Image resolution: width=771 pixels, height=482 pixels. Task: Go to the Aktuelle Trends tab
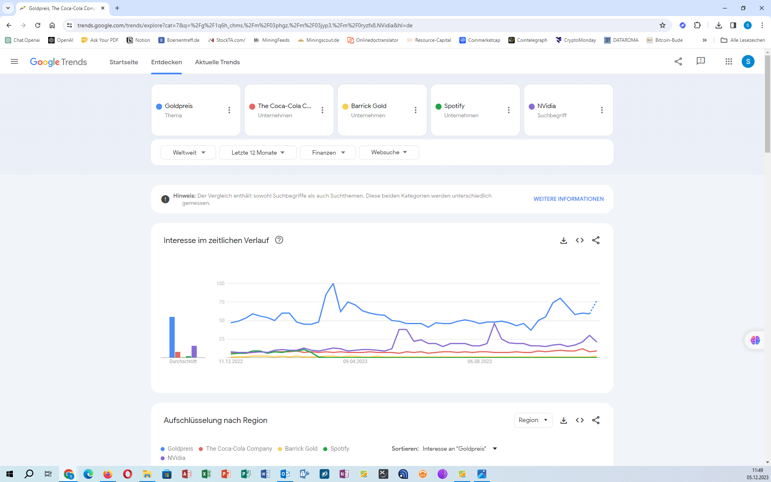pyautogui.click(x=217, y=62)
